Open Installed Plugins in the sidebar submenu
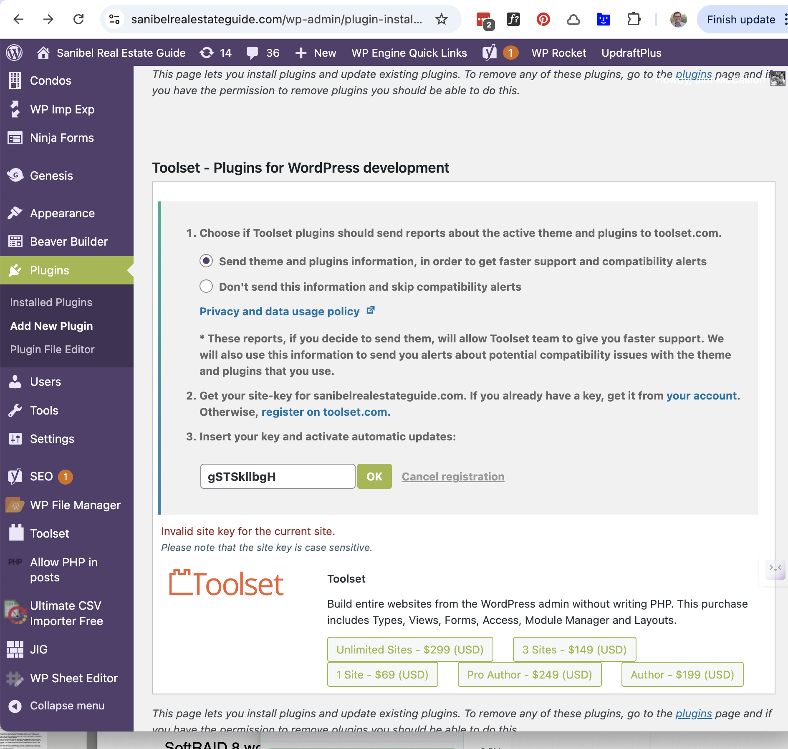 (51, 302)
